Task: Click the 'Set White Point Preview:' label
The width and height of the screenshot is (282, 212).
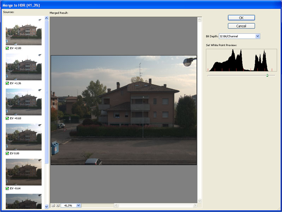Action: 221,45
